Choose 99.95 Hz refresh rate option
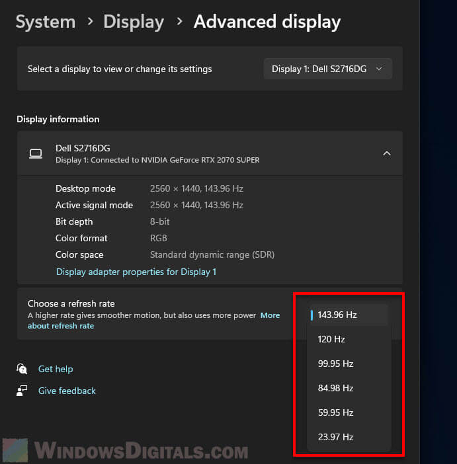Screen dimensions: 457x464 point(349,364)
